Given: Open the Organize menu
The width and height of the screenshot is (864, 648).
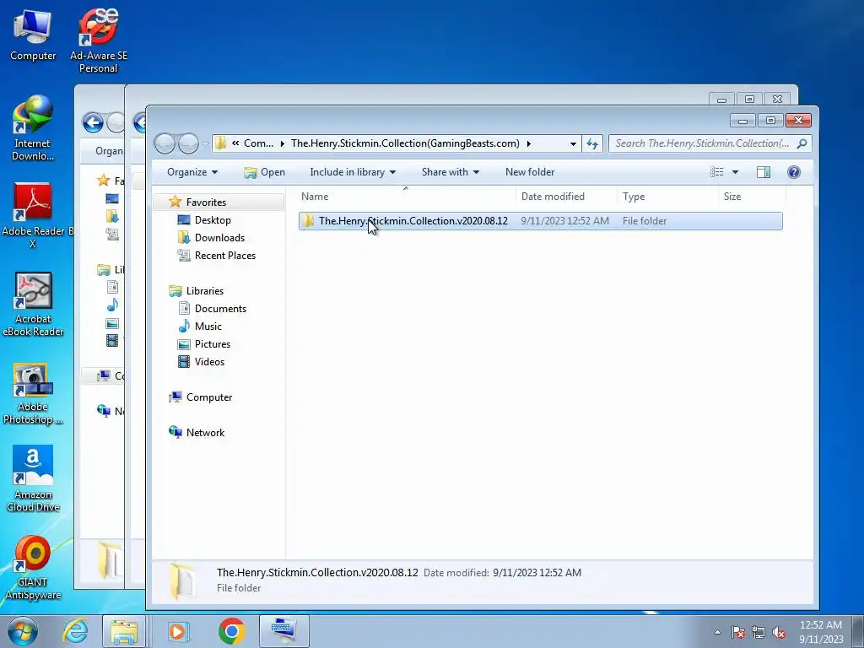Looking at the screenshot, I should [192, 172].
